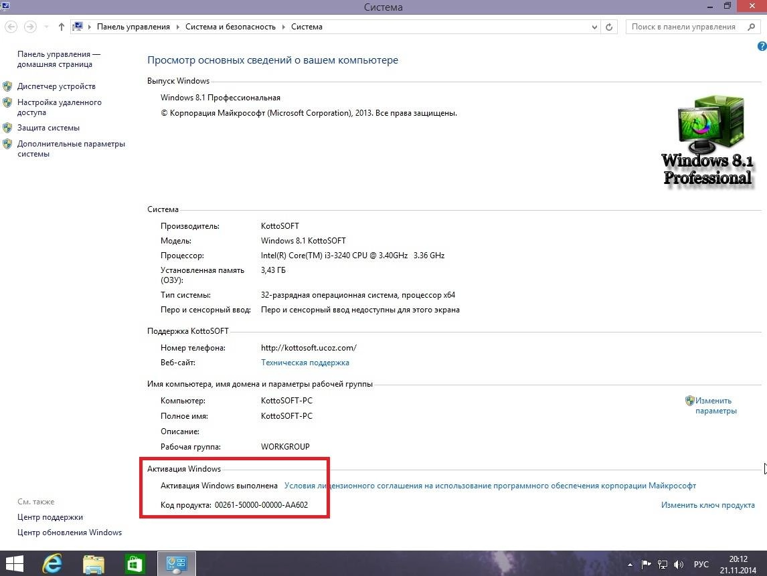Click Изменить ключ продукта link
Viewport: 767px width, 576px height.
coord(707,505)
